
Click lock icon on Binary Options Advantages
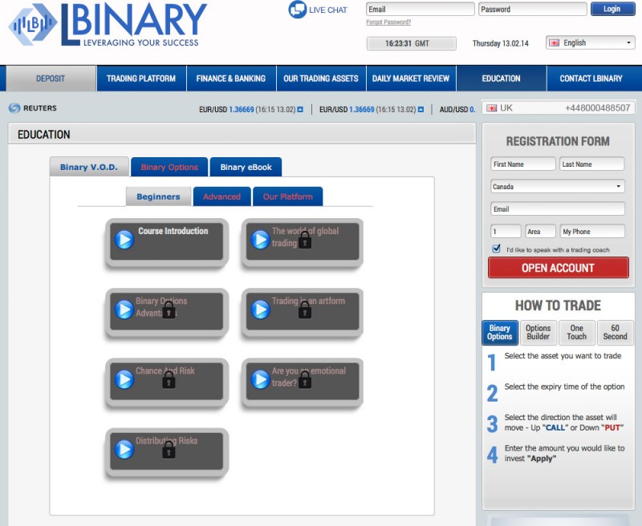(x=169, y=310)
